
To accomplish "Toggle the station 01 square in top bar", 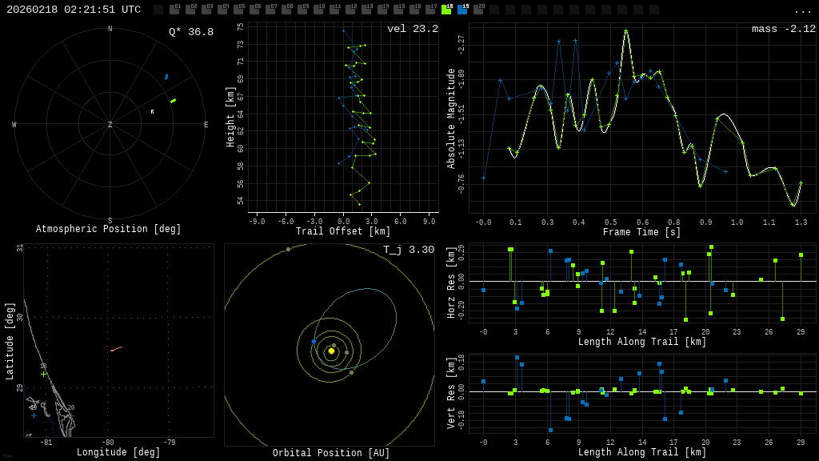I will [174, 10].
